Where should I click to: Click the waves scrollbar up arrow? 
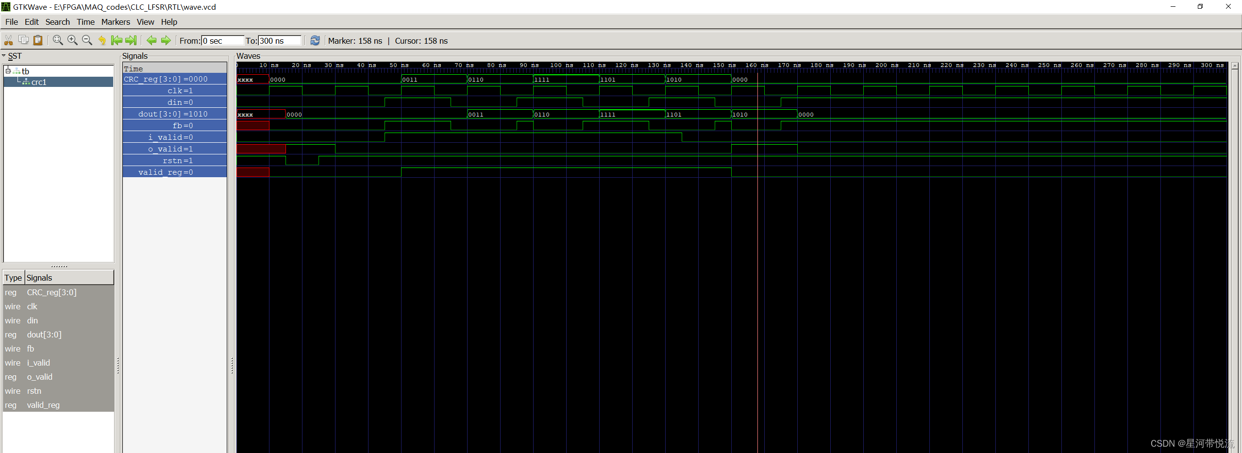(x=1235, y=66)
